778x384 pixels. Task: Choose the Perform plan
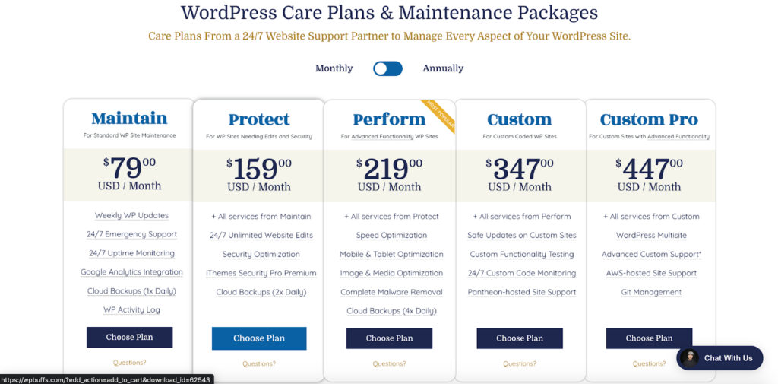pyautogui.click(x=389, y=338)
